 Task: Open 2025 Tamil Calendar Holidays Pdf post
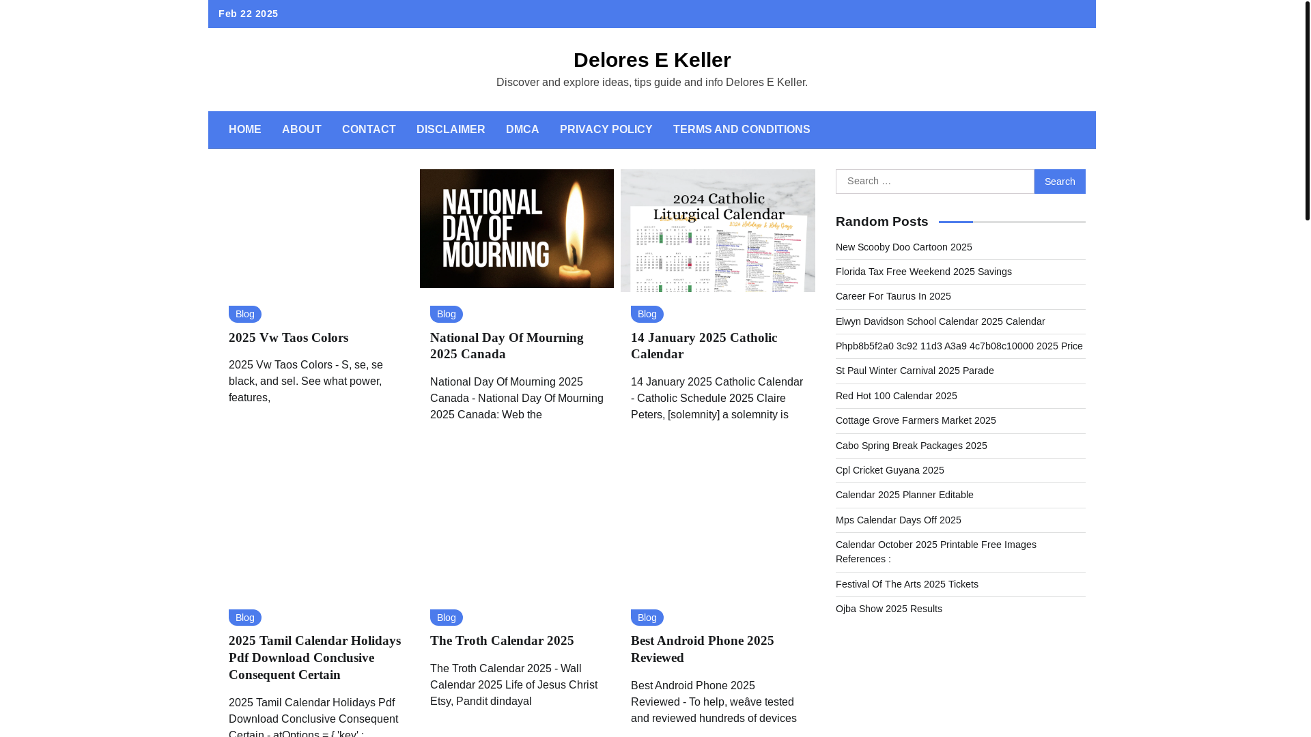coord(315,658)
